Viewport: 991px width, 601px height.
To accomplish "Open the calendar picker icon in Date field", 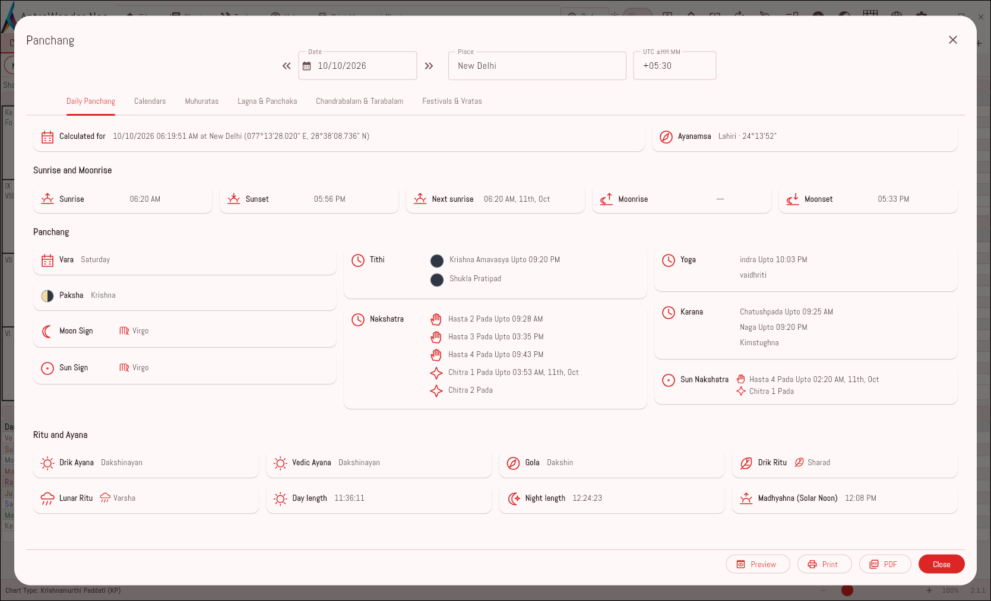I will [307, 66].
